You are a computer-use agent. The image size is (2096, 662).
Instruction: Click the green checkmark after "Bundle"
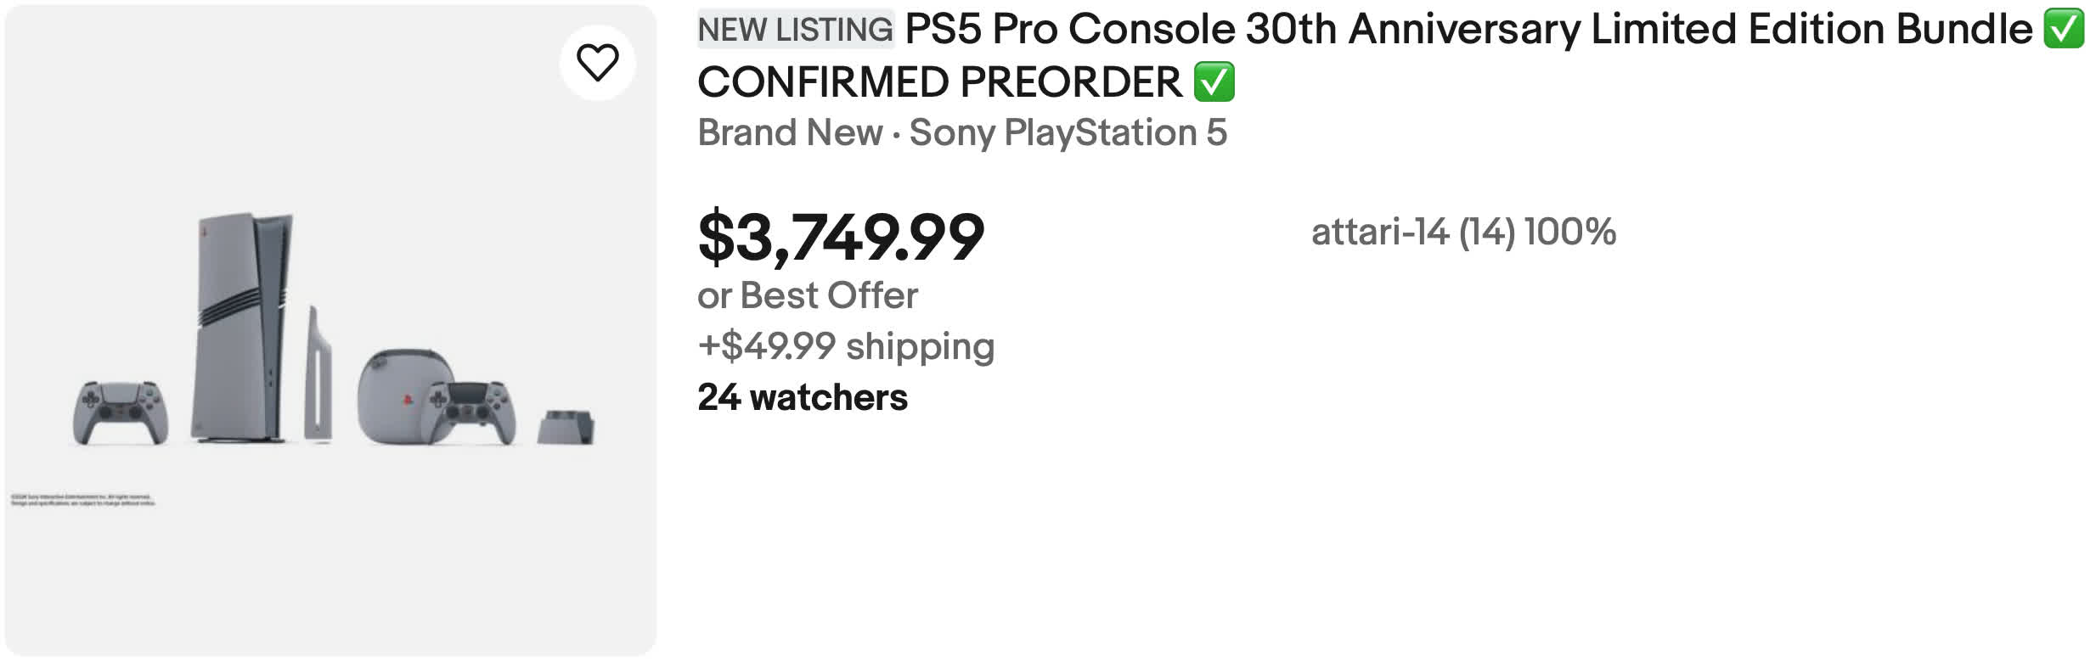[2064, 30]
